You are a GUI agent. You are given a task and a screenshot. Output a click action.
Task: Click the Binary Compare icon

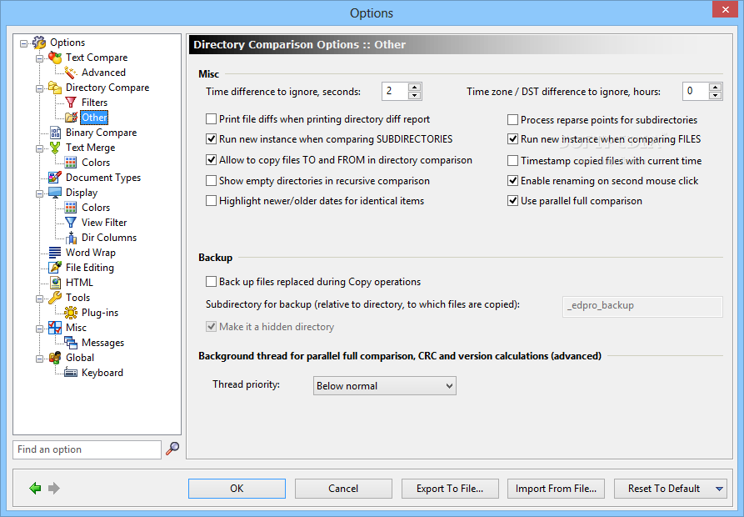pos(55,133)
